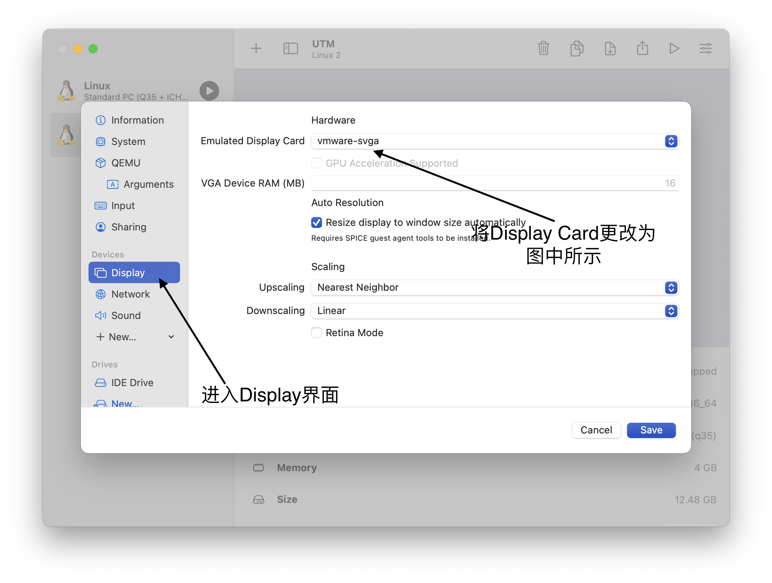Expand the new device chevron menu
Image resolution: width=772 pixels, height=583 pixels.
[171, 337]
